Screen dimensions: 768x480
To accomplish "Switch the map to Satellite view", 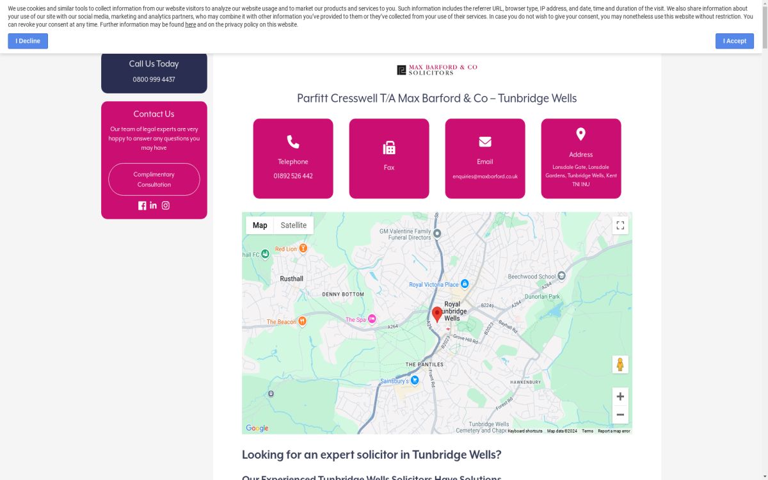I will coord(293,225).
